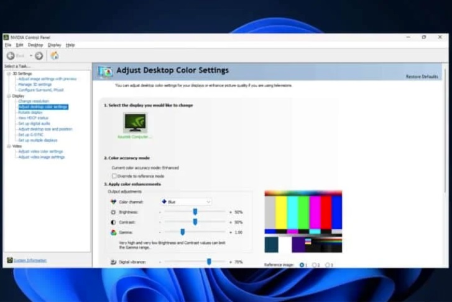Click the Gamma plus sign
The image size is (452, 302).
(230, 232)
